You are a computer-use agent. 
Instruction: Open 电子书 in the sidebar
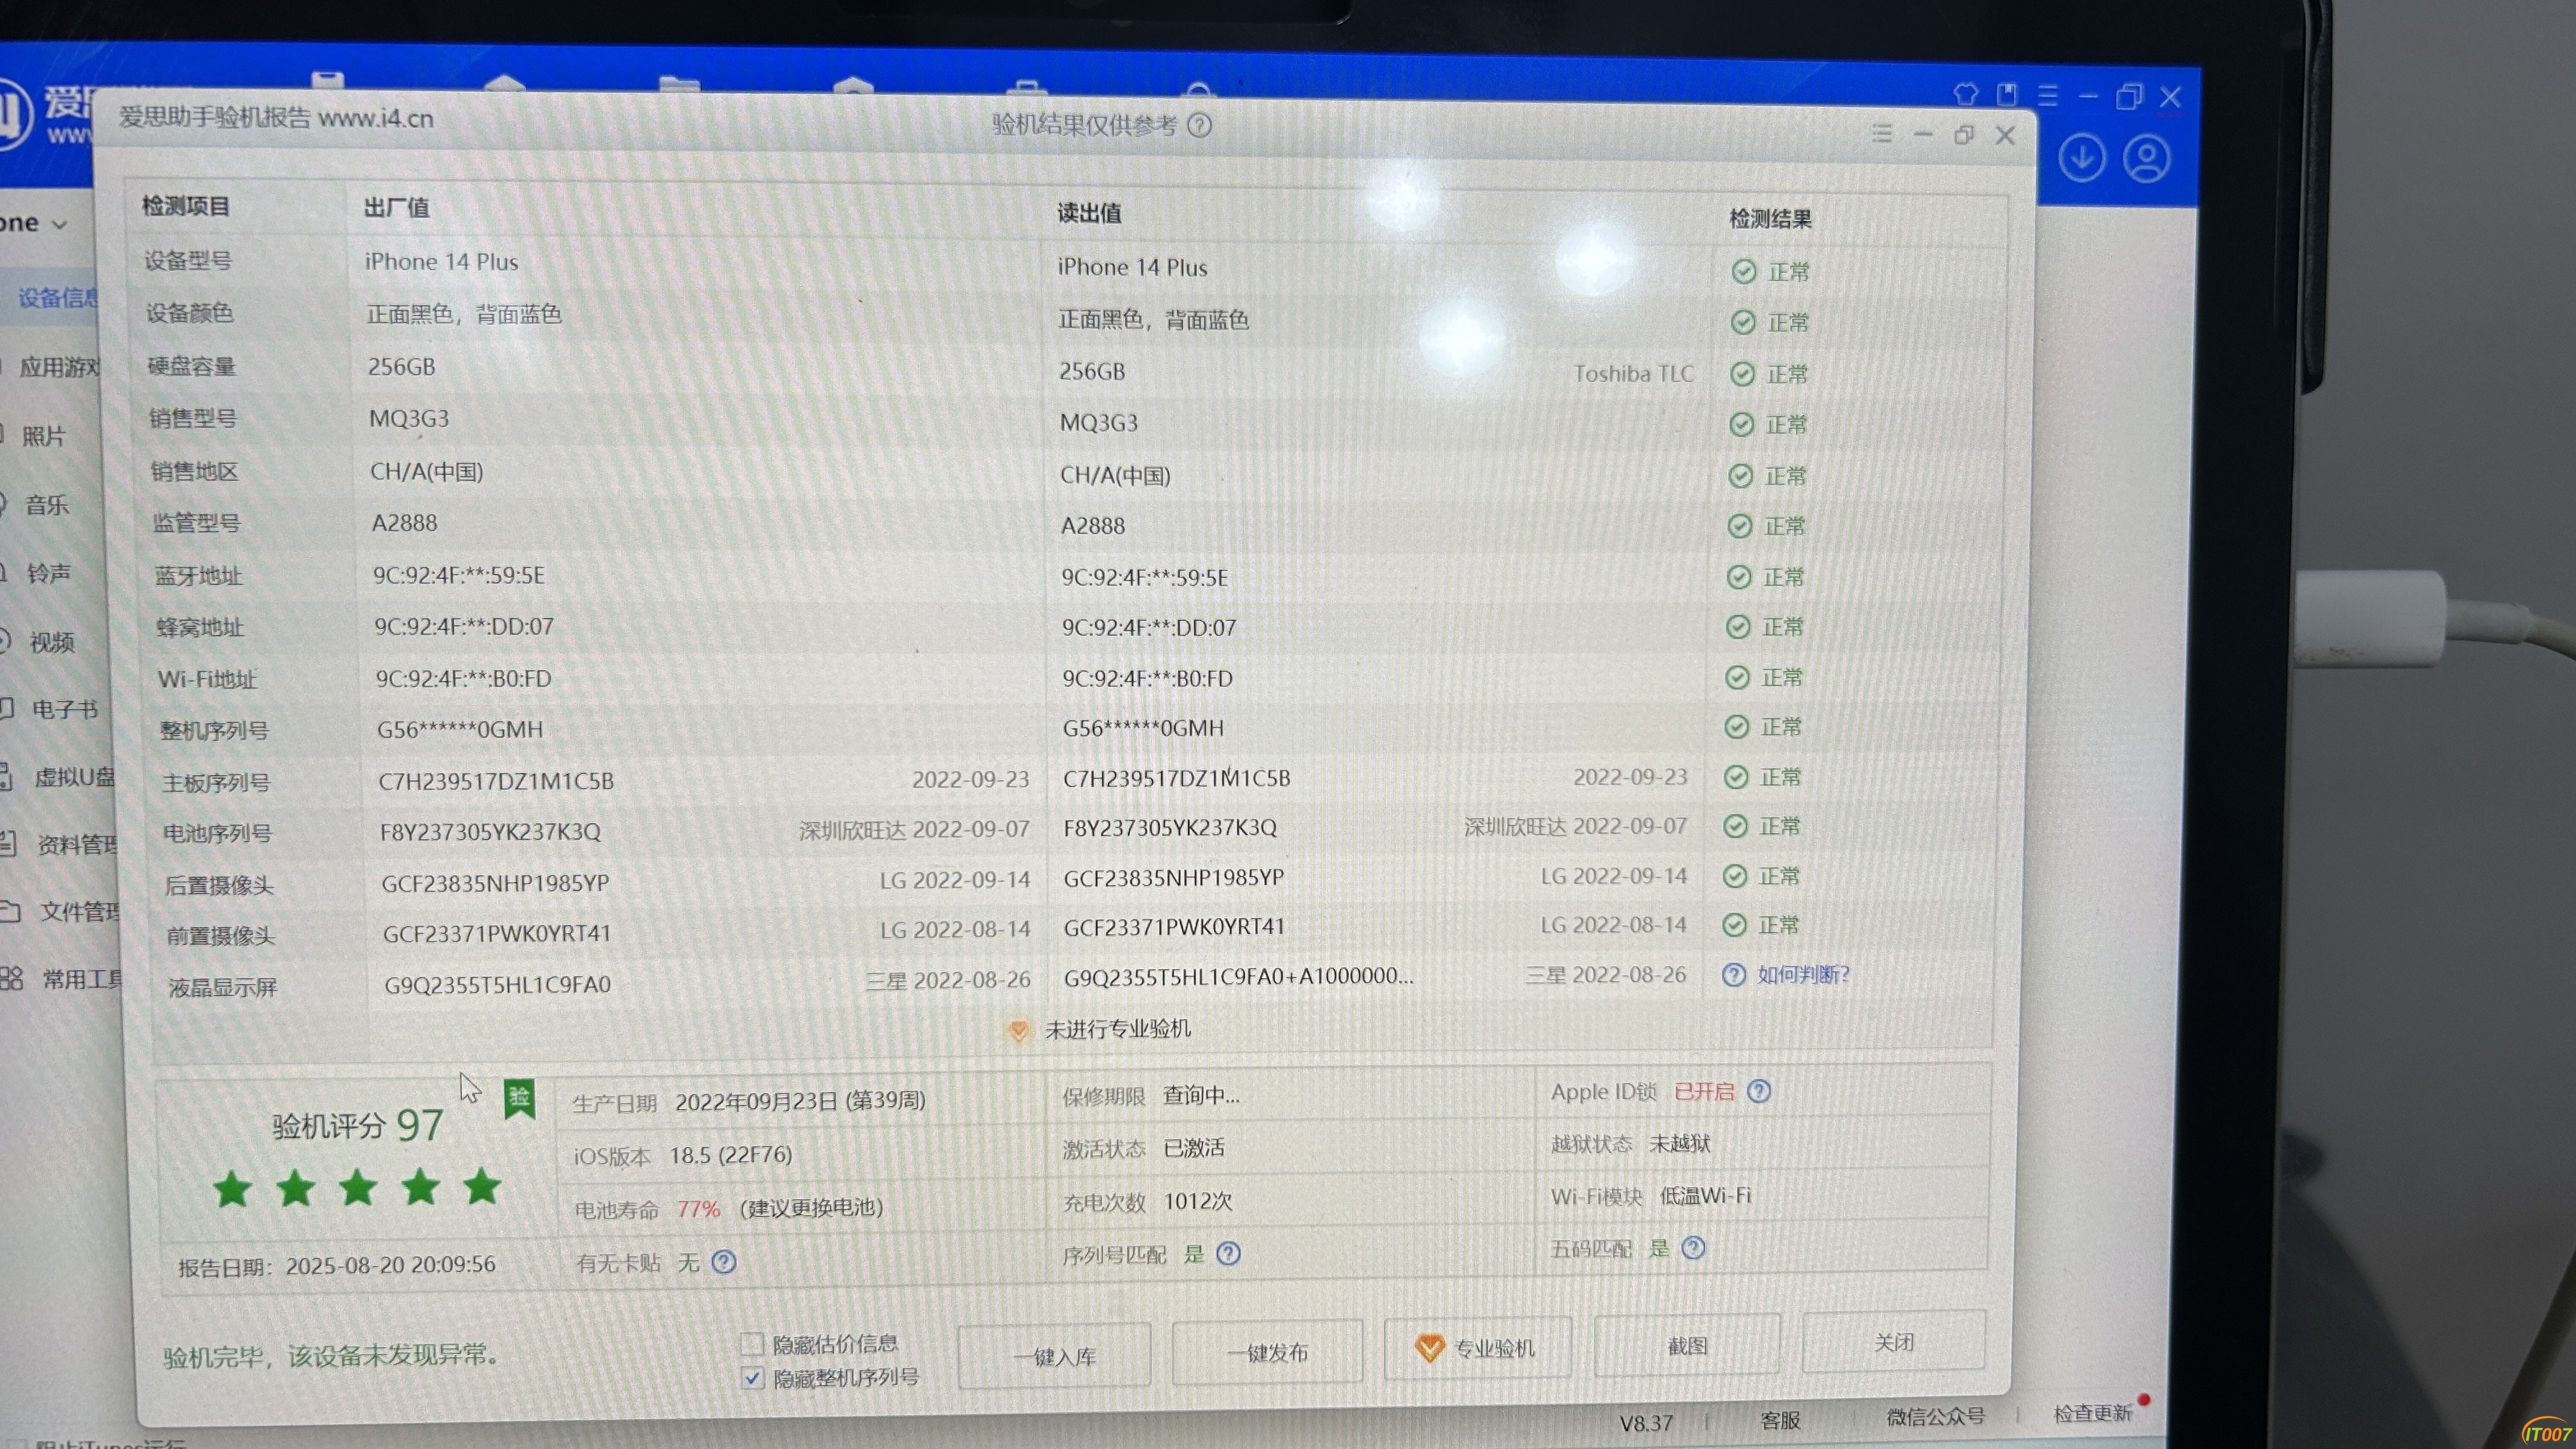(x=65, y=710)
